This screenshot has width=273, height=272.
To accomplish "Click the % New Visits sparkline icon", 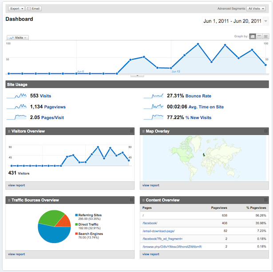I will (154, 118).
